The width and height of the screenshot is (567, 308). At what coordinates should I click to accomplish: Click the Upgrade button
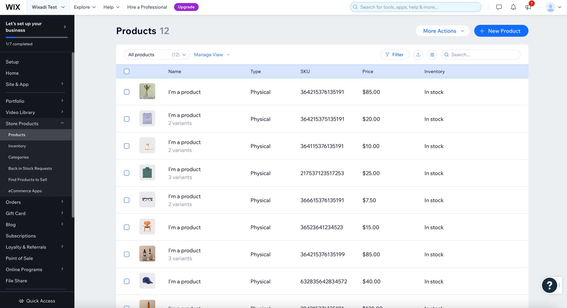click(x=186, y=7)
